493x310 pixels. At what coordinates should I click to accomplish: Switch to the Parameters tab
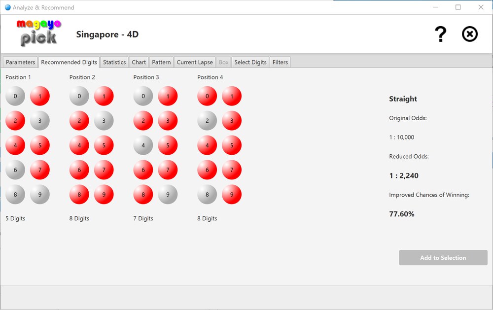point(20,62)
